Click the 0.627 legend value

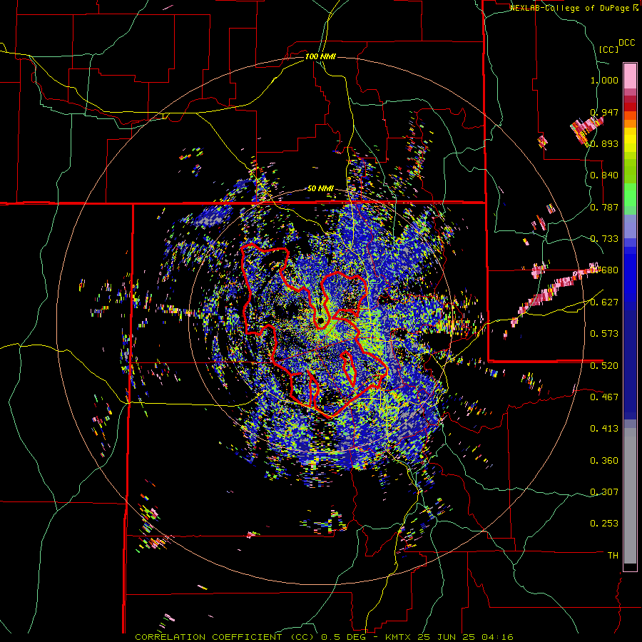pyautogui.click(x=604, y=302)
